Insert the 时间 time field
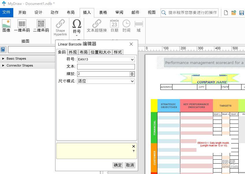The height and width of the screenshot is (174, 245). click(x=126, y=26)
